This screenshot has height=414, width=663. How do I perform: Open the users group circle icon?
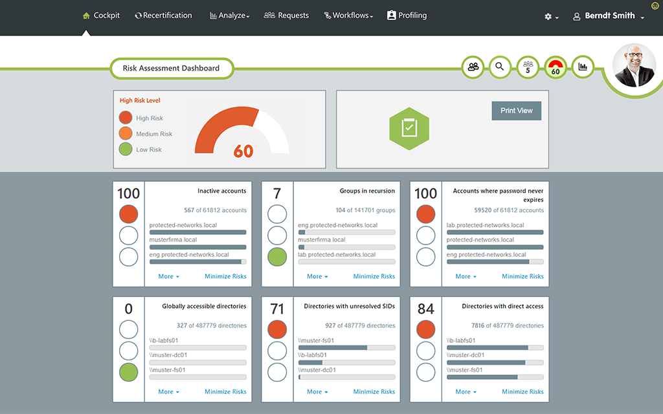(473, 67)
